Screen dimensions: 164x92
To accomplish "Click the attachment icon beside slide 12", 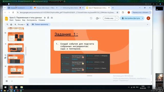I will coord(5,58).
